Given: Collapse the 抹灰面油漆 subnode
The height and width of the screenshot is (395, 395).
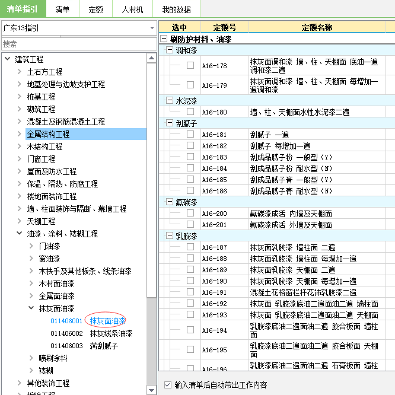Looking at the screenshot, I should tap(31, 308).
